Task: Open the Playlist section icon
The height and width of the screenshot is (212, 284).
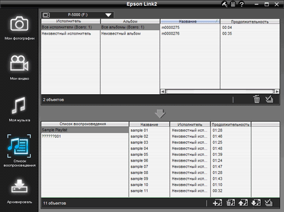Action: click(x=19, y=146)
